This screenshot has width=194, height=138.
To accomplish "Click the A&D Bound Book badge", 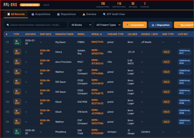I will pyautogui.click(x=30, y=5).
